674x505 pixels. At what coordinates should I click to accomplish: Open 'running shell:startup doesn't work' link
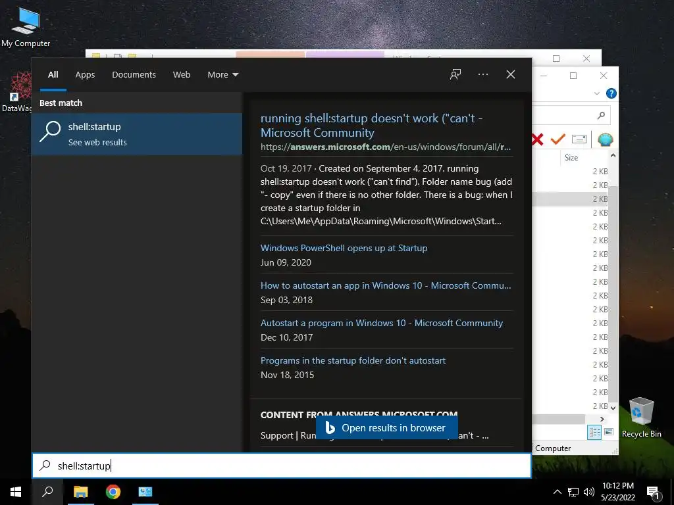[371, 126]
